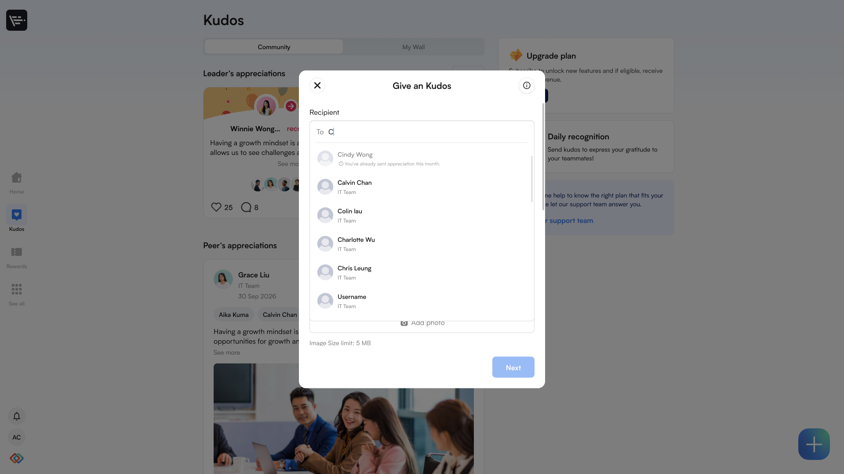Open the Rewards ticket icon

pos(17,252)
